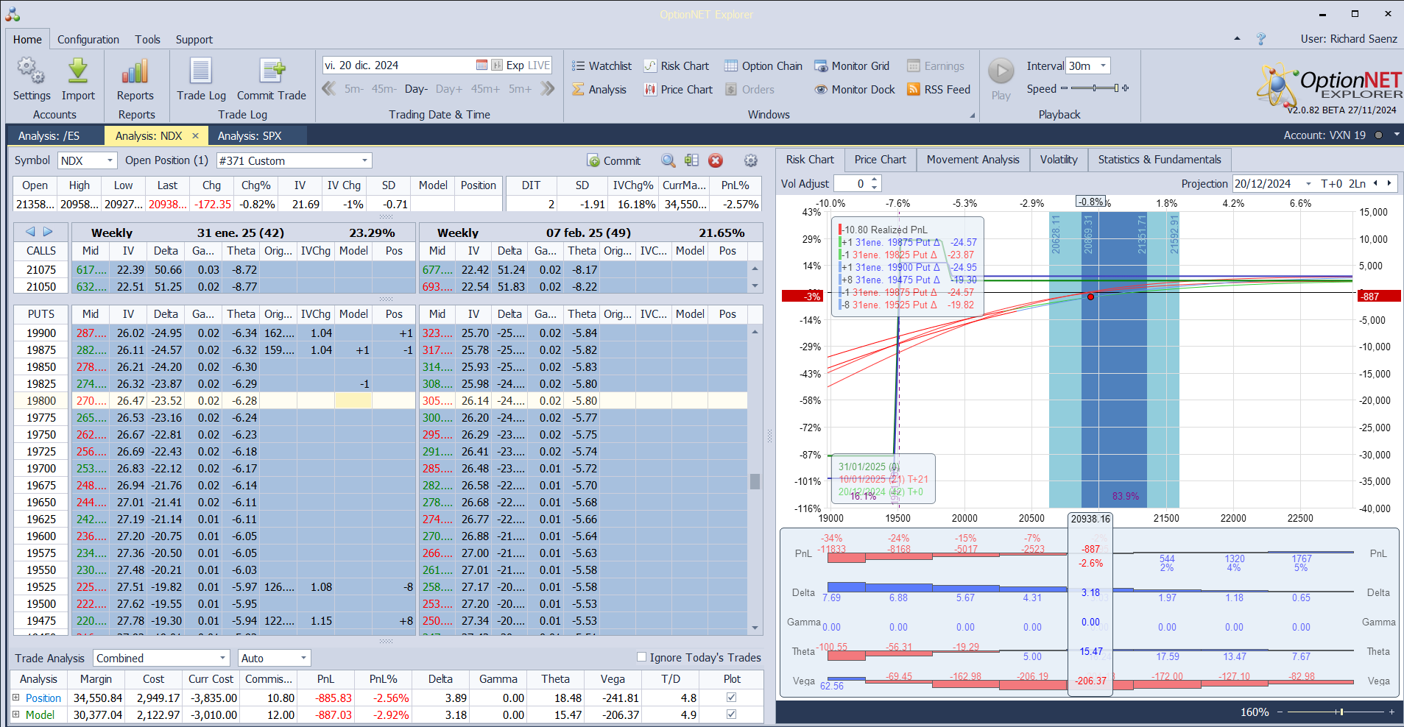Click zoom in plus at bottom right
Screen dimensions: 1404x727
pyautogui.click(x=1391, y=712)
